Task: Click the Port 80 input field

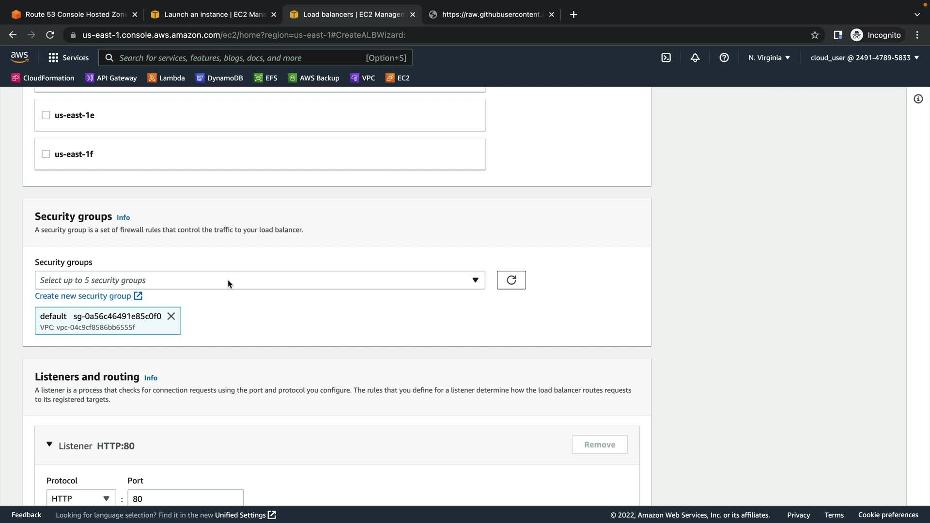Action: (185, 498)
